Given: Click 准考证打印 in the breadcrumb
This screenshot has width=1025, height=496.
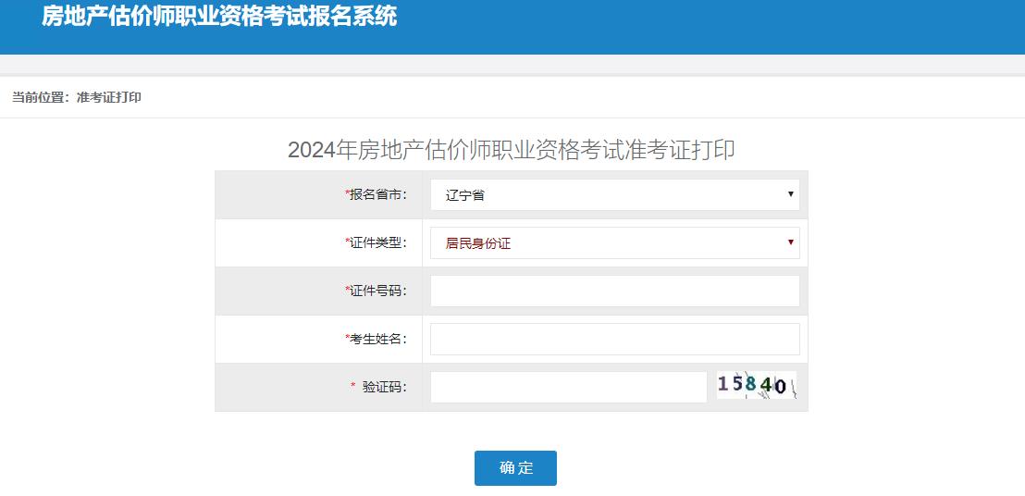Looking at the screenshot, I should point(109,97).
